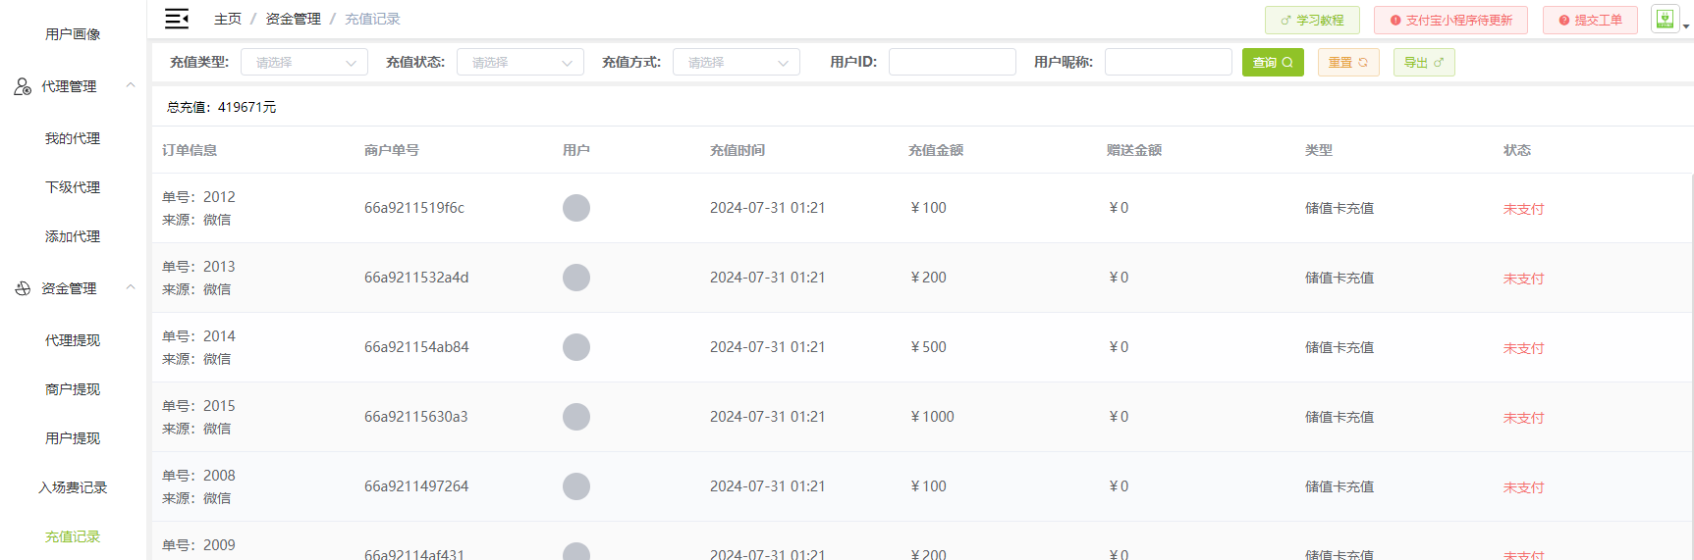Collapse the 代理管理 menu section
Image resolution: width=1694 pixels, height=560 pixels.
point(131,85)
